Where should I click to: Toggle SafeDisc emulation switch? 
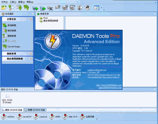8,117
